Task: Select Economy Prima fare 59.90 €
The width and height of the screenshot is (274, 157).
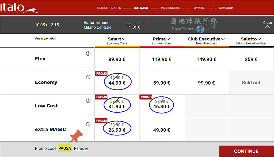Action: (x=162, y=83)
